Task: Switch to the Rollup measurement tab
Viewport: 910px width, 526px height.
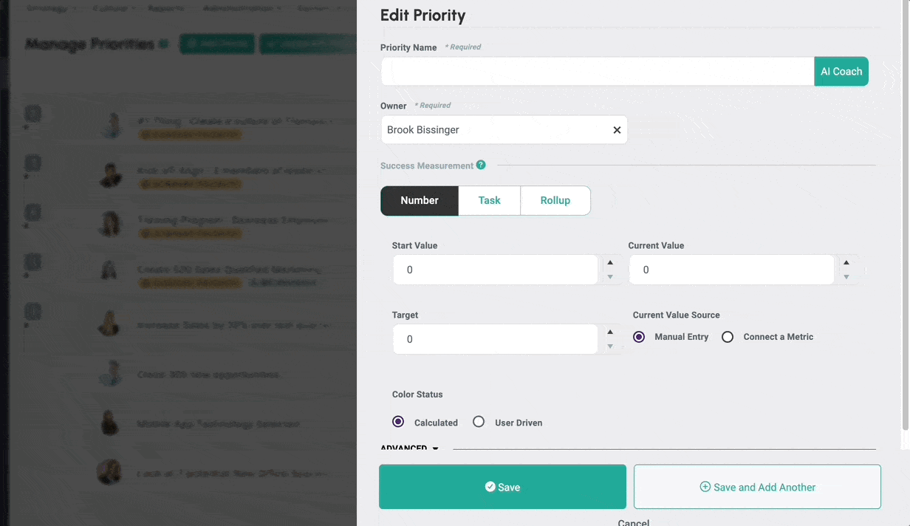Action: click(x=555, y=200)
